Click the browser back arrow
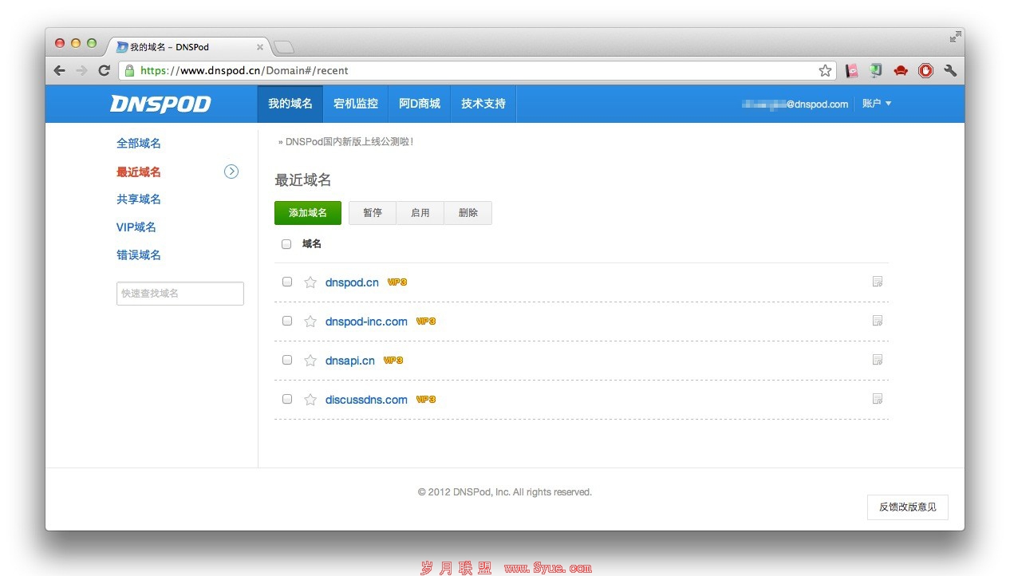Image resolution: width=1010 pixels, height=576 pixels. [59, 70]
